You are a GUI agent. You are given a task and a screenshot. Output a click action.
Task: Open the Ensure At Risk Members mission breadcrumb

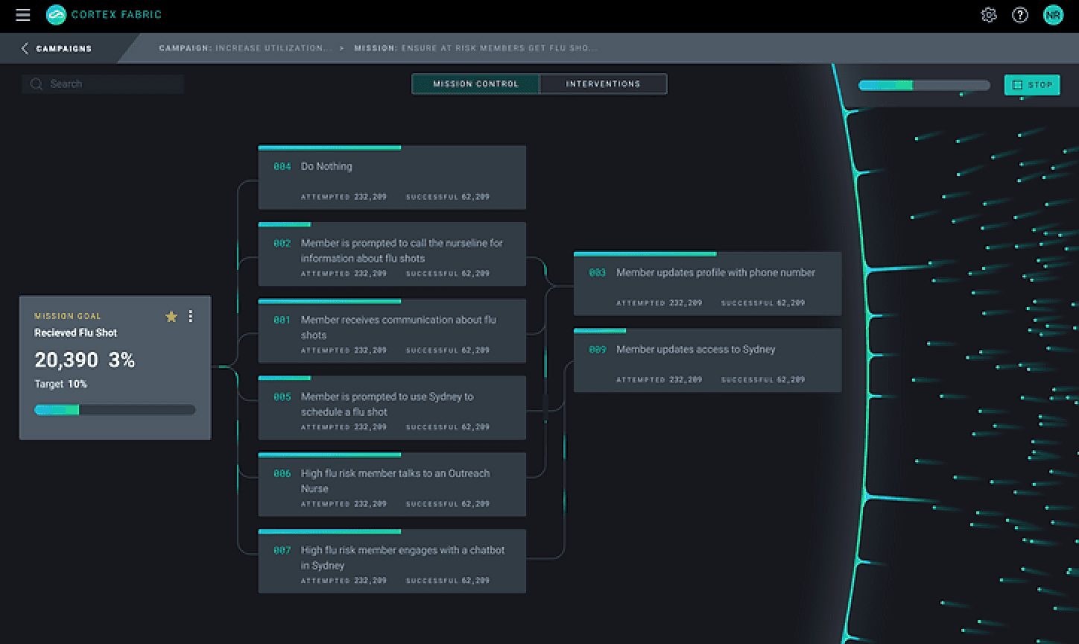click(475, 48)
